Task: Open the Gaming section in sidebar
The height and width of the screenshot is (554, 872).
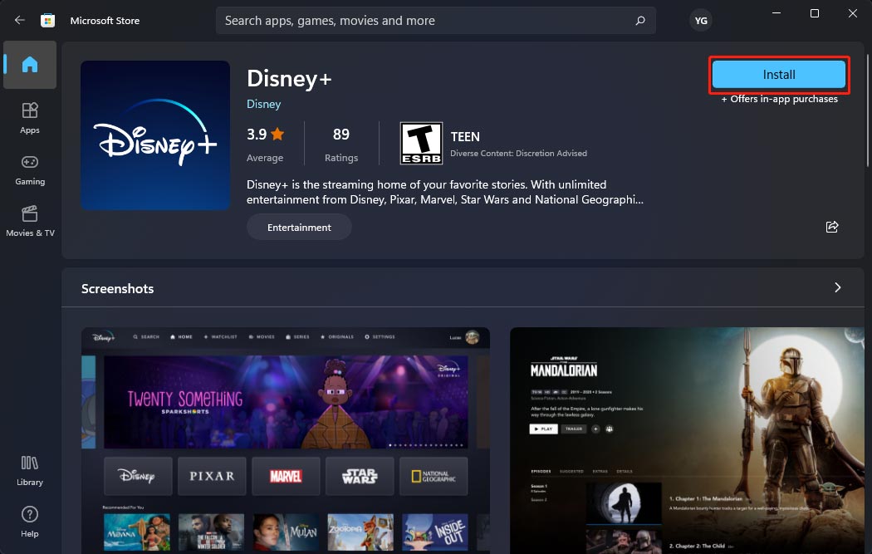Action: point(30,169)
